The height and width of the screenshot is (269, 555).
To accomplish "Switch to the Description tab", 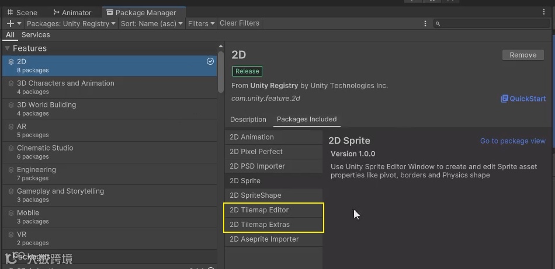I will click(x=248, y=120).
